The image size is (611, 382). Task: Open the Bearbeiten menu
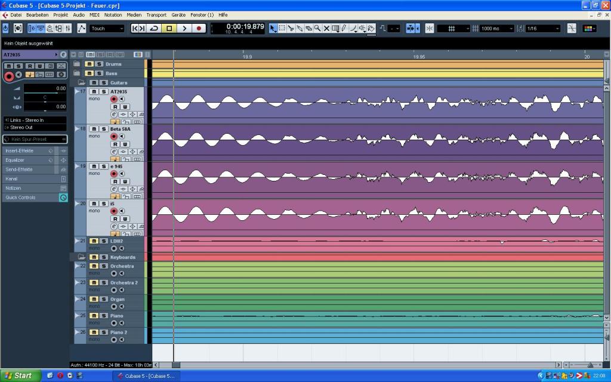[x=38, y=15]
